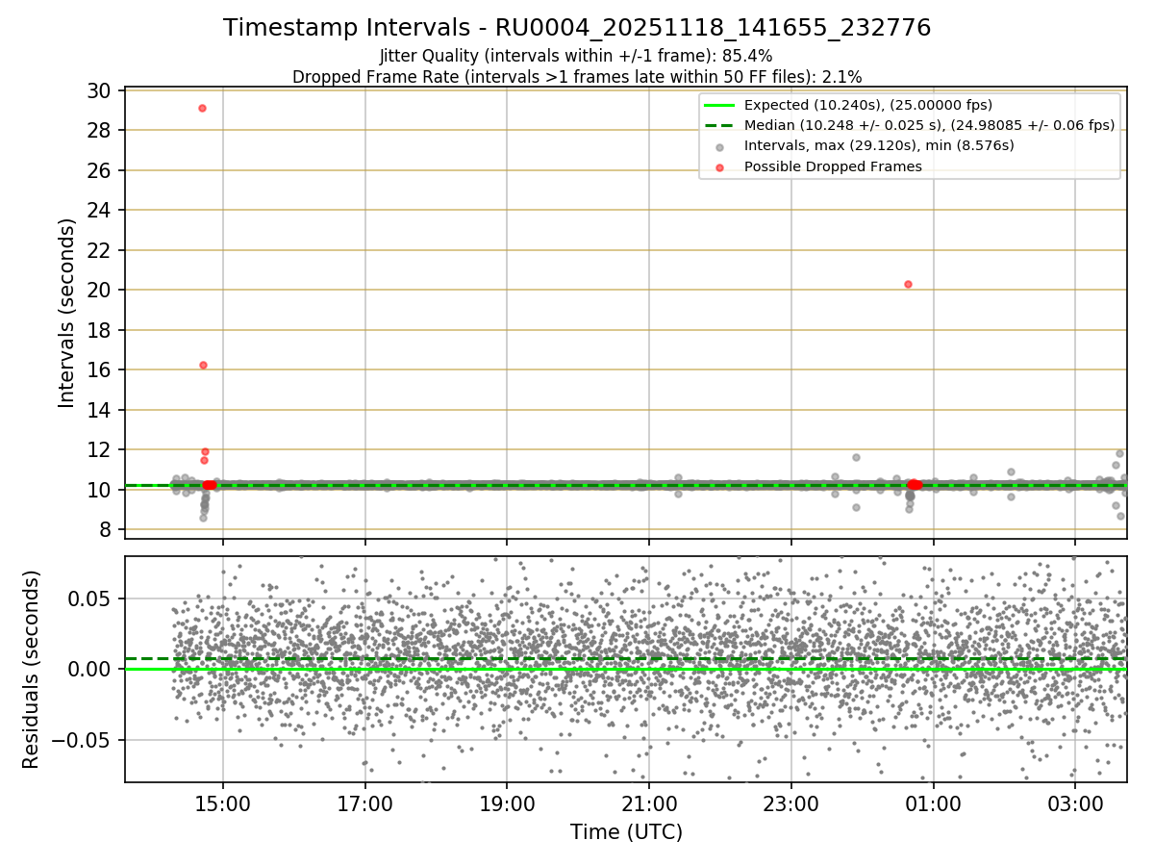
Task: Click the 17:00 x-axis tick label
Action: click(365, 803)
